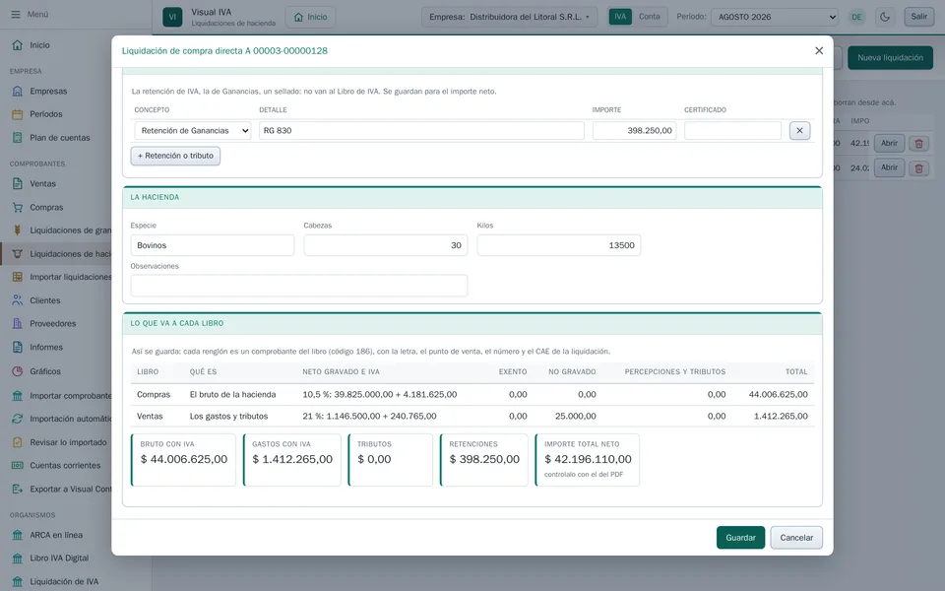Click the Compras cart icon
Image resolution: width=945 pixels, height=591 pixels.
coord(18,207)
